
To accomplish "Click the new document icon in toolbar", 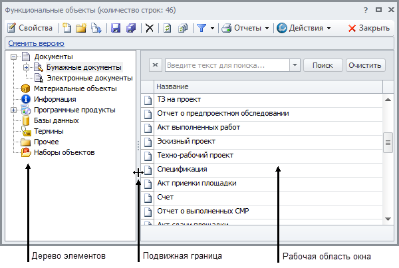I will pos(67,28).
